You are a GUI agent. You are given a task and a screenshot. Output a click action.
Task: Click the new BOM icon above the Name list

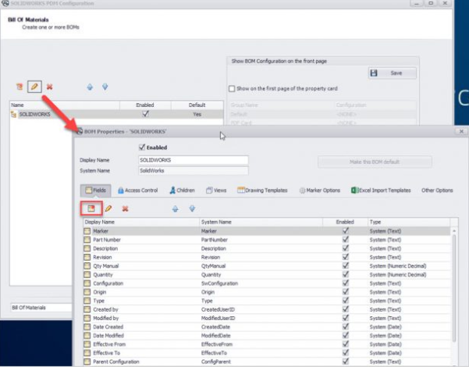point(19,86)
